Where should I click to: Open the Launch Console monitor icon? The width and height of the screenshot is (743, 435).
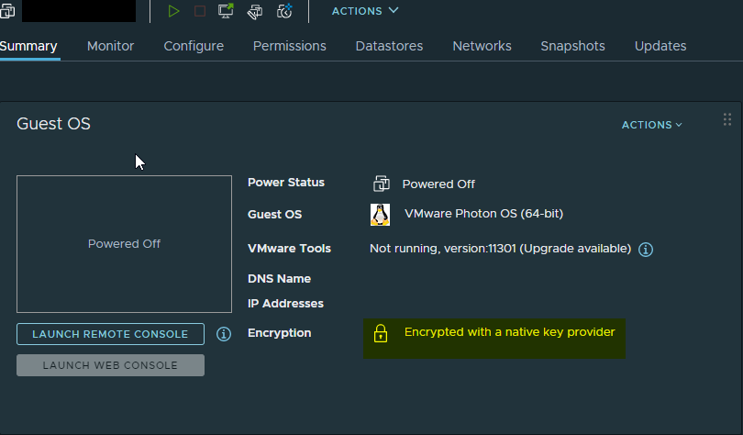(226, 11)
